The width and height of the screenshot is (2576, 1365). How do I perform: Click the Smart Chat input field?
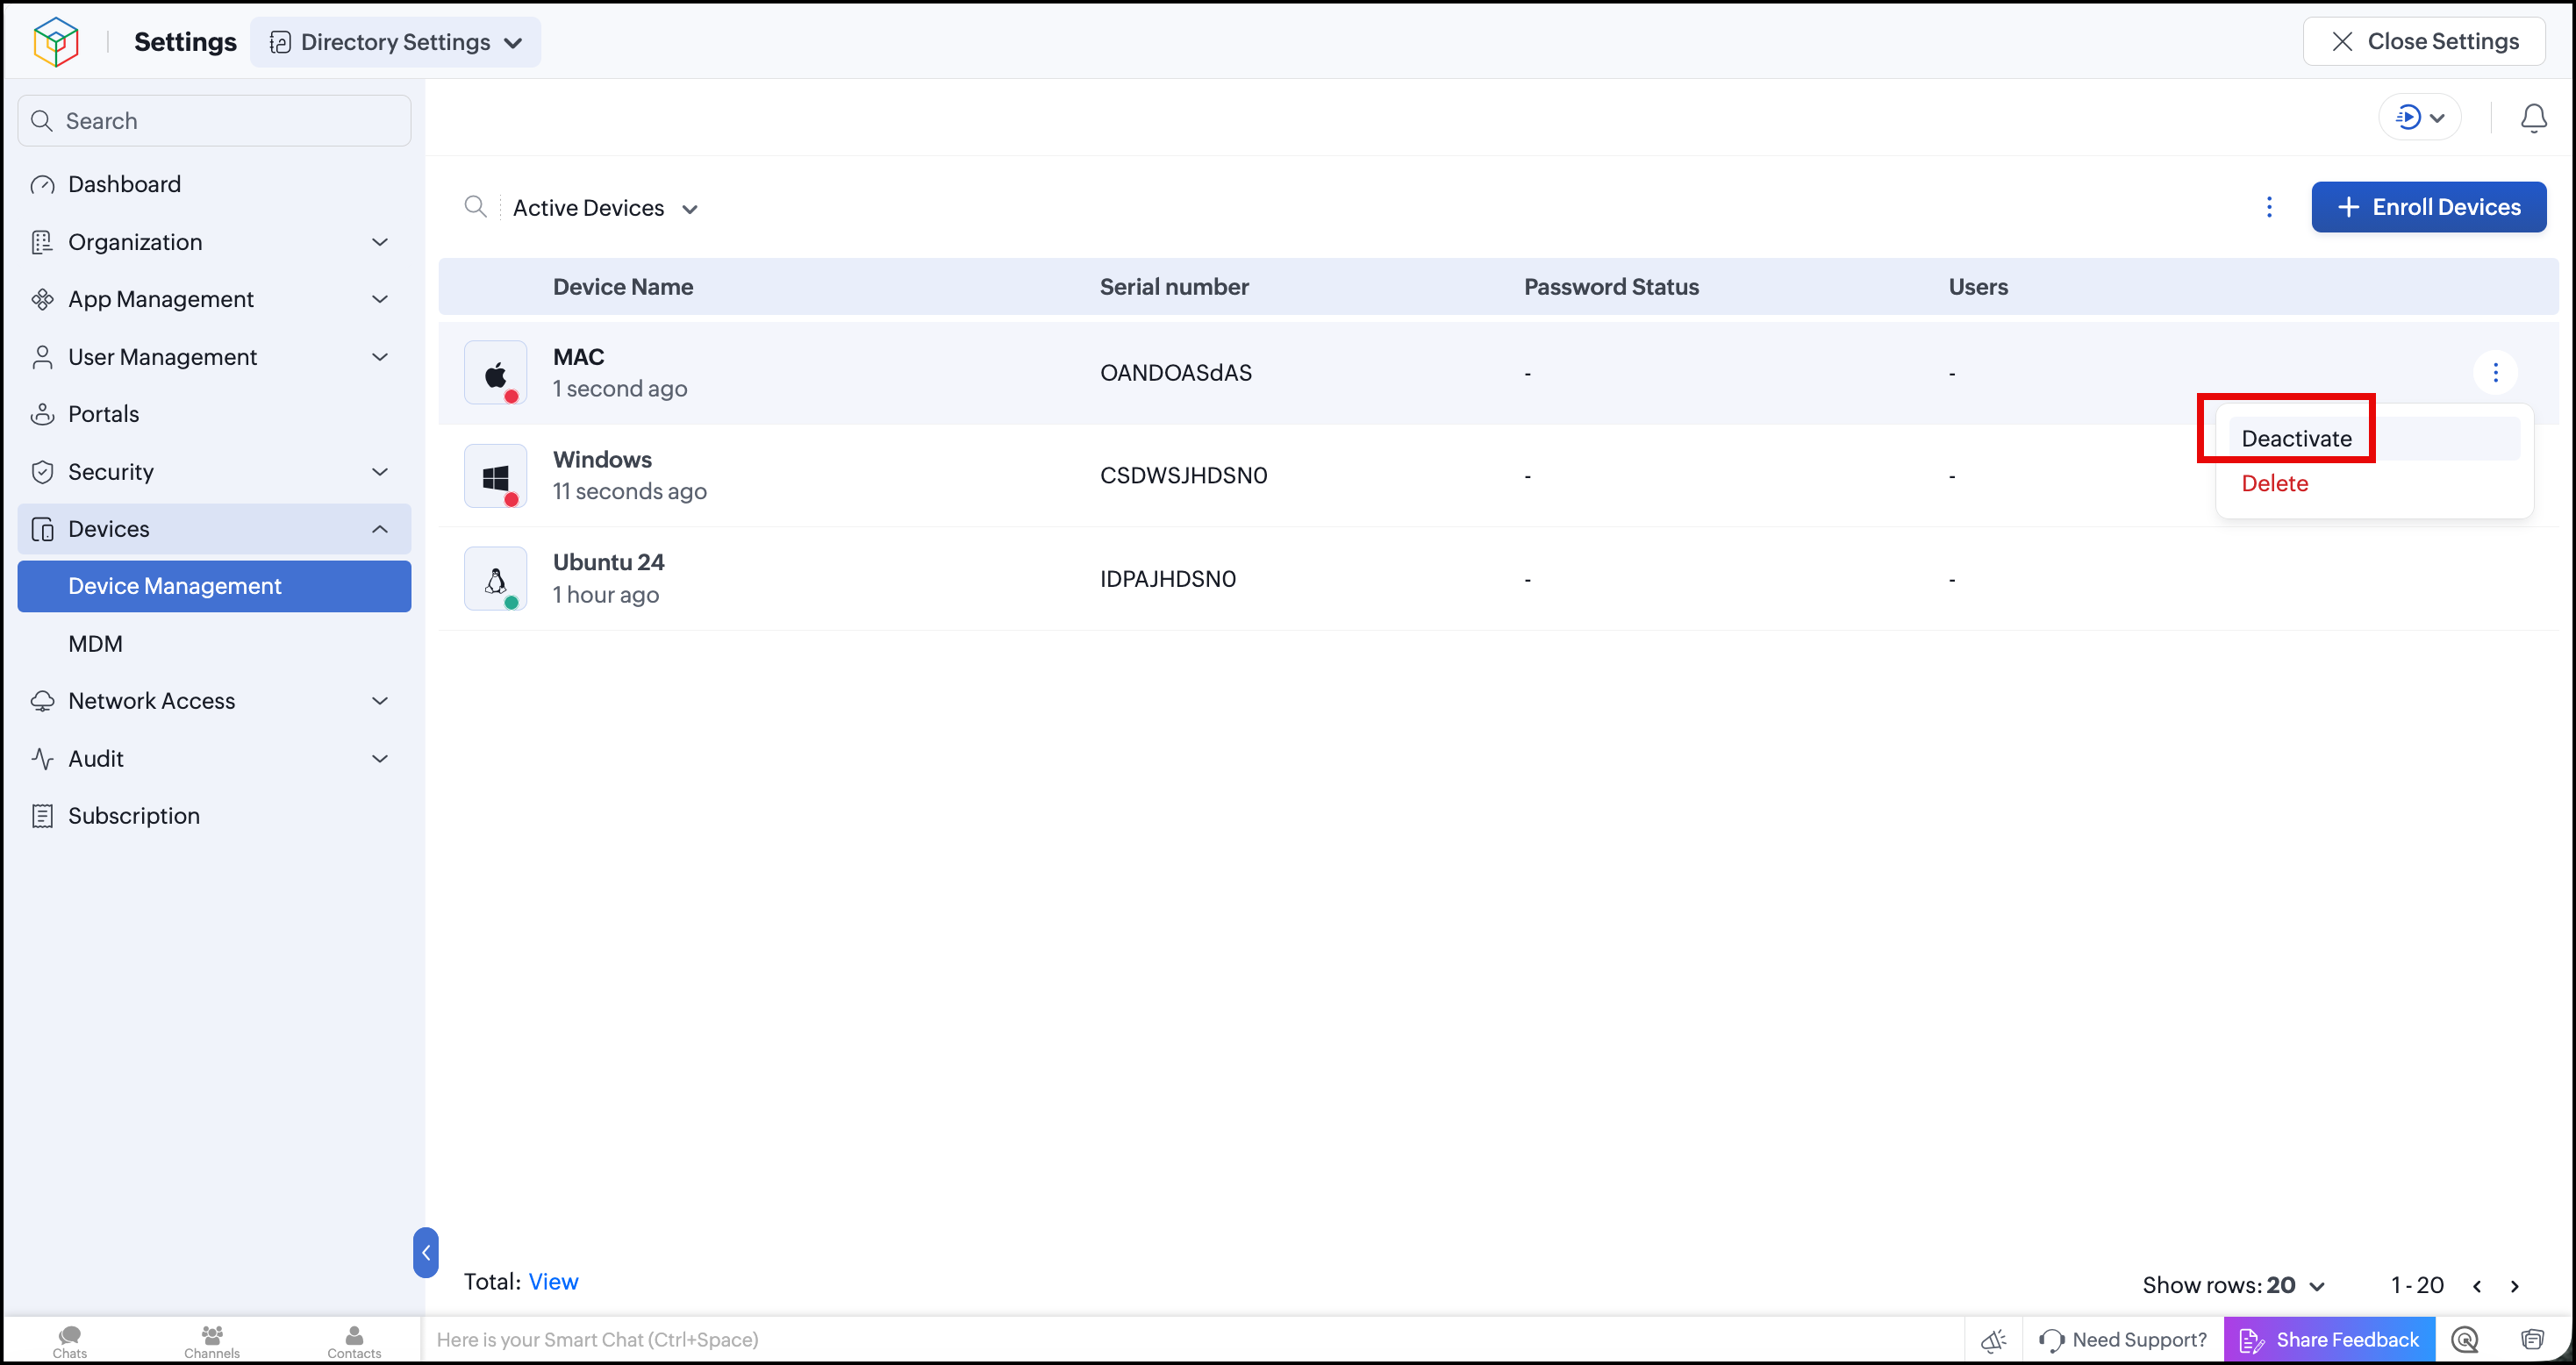click(x=1195, y=1340)
